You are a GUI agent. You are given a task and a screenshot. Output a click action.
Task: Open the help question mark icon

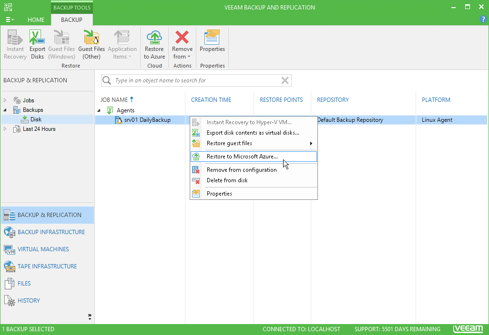click(483, 20)
